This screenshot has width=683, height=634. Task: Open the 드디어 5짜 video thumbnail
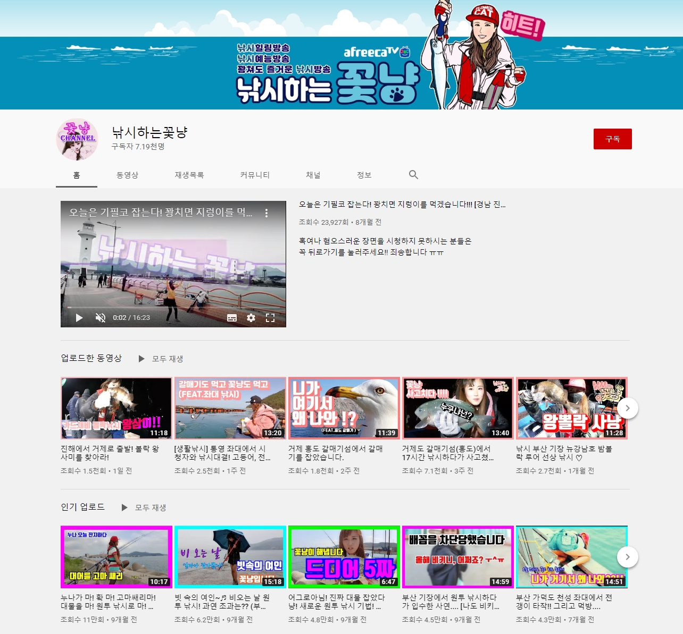pyautogui.click(x=344, y=557)
